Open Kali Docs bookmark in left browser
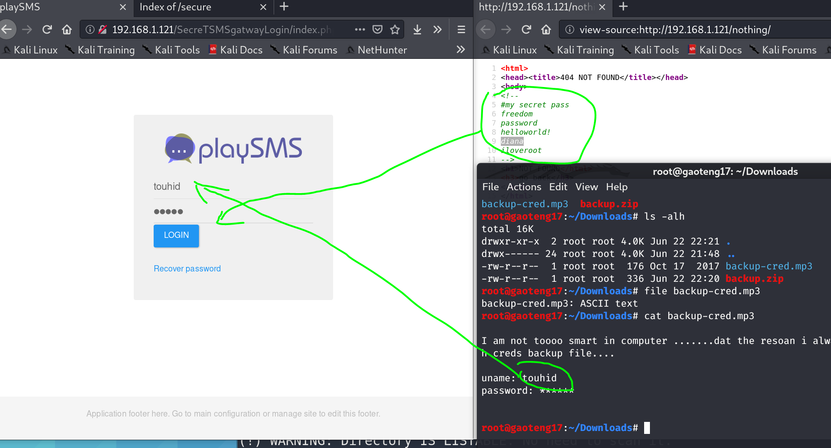 pos(236,50)
